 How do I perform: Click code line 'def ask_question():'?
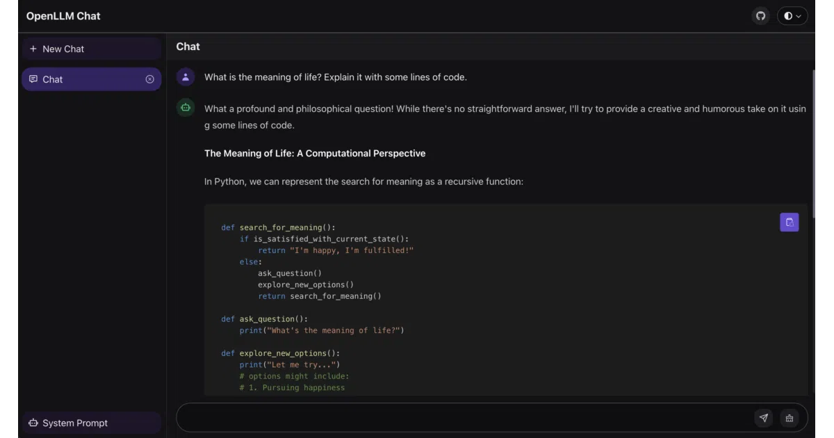click(x=265, y=319)
